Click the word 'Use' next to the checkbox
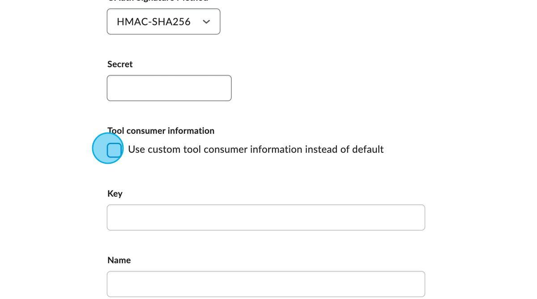Viewport: 537px width, 299px height. (136, 149)
